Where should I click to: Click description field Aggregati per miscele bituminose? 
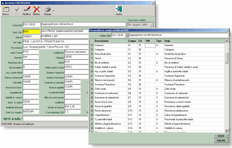(178, 35)
